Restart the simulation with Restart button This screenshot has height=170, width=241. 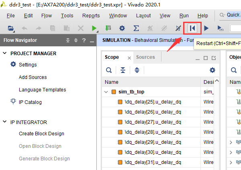[x=192, y=28]
